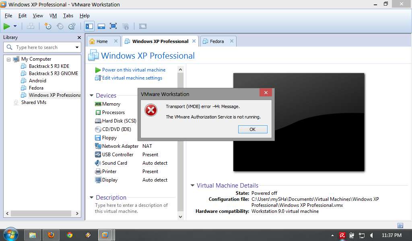Click the Revert to snapshot toolbar icon
The image size is (412, 241).
60,26
